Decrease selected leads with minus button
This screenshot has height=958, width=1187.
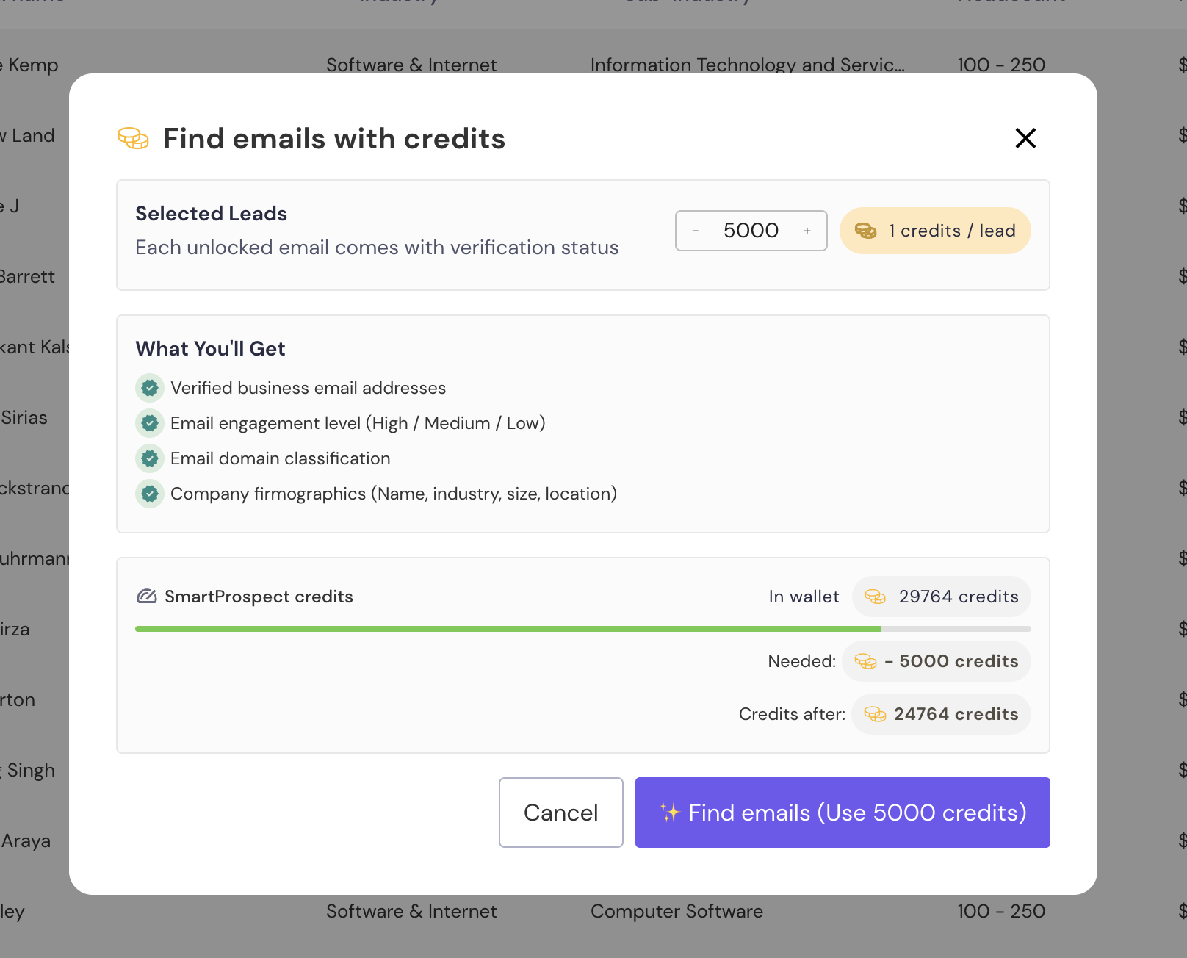[x=695, y=231]
